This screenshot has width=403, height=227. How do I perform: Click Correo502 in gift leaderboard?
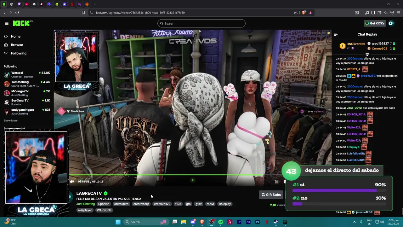[x=379, y=49]
